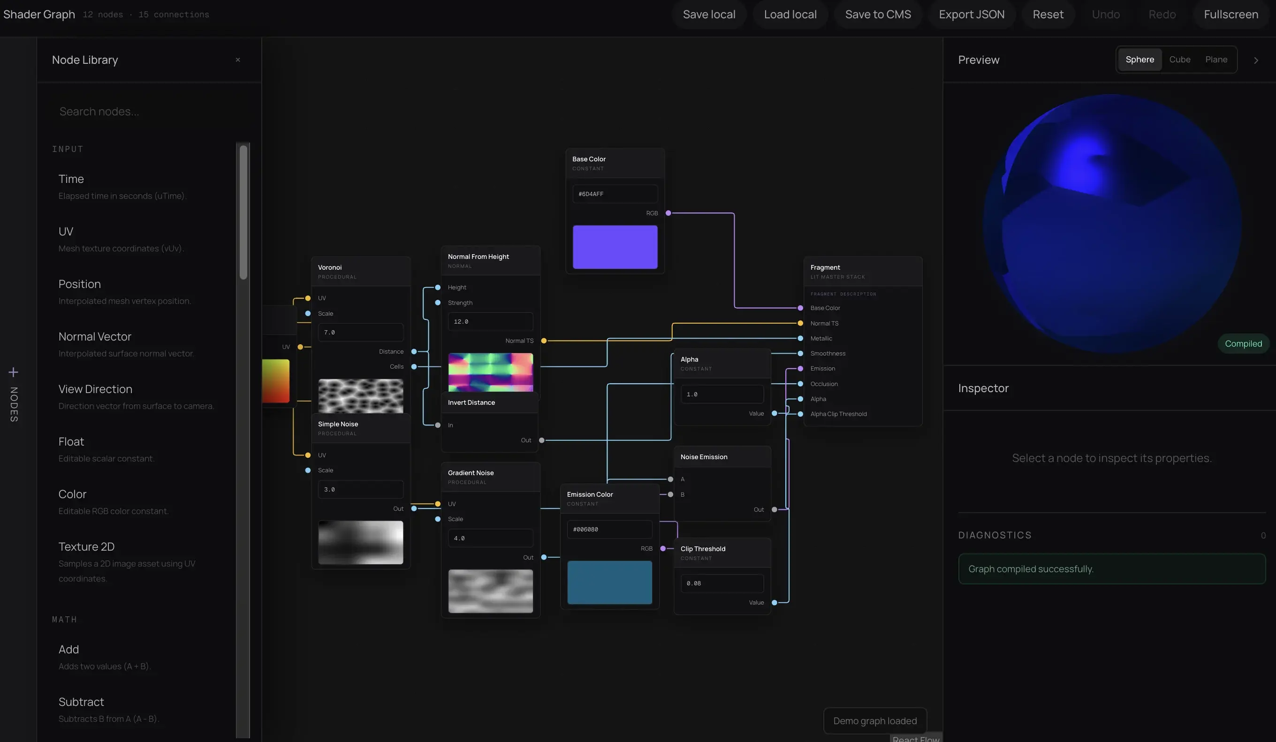Click Clip Threshold Value output port
Image resolution: width=1276 pixels, height=742 pixels.
[774, 603]
